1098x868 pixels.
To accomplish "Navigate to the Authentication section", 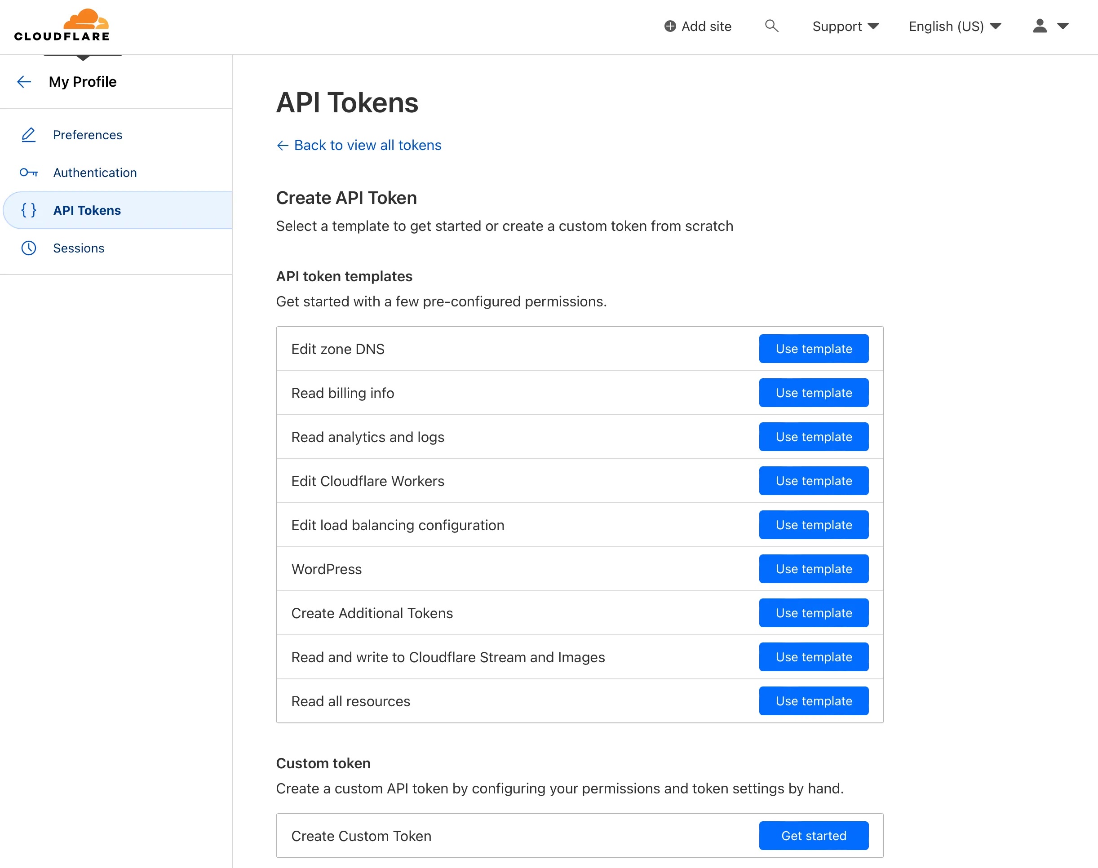I will (x=94, y=173).
